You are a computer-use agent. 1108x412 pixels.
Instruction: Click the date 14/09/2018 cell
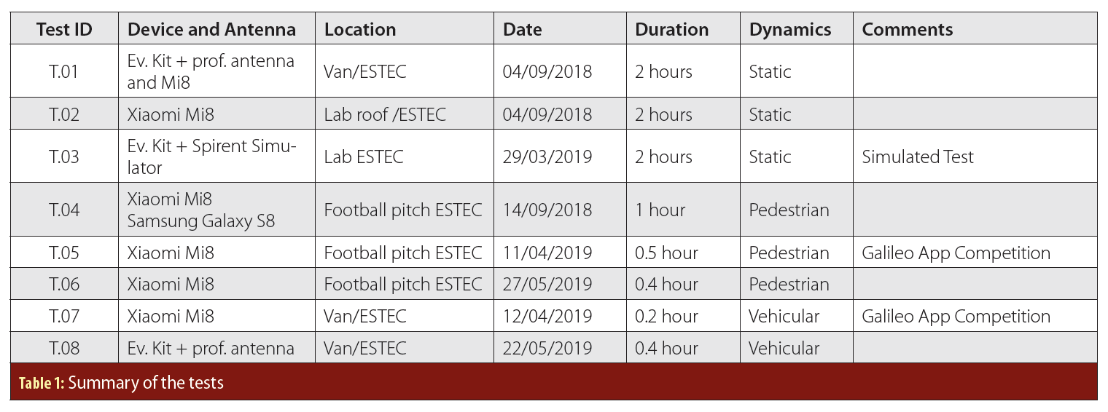[547, 210]
